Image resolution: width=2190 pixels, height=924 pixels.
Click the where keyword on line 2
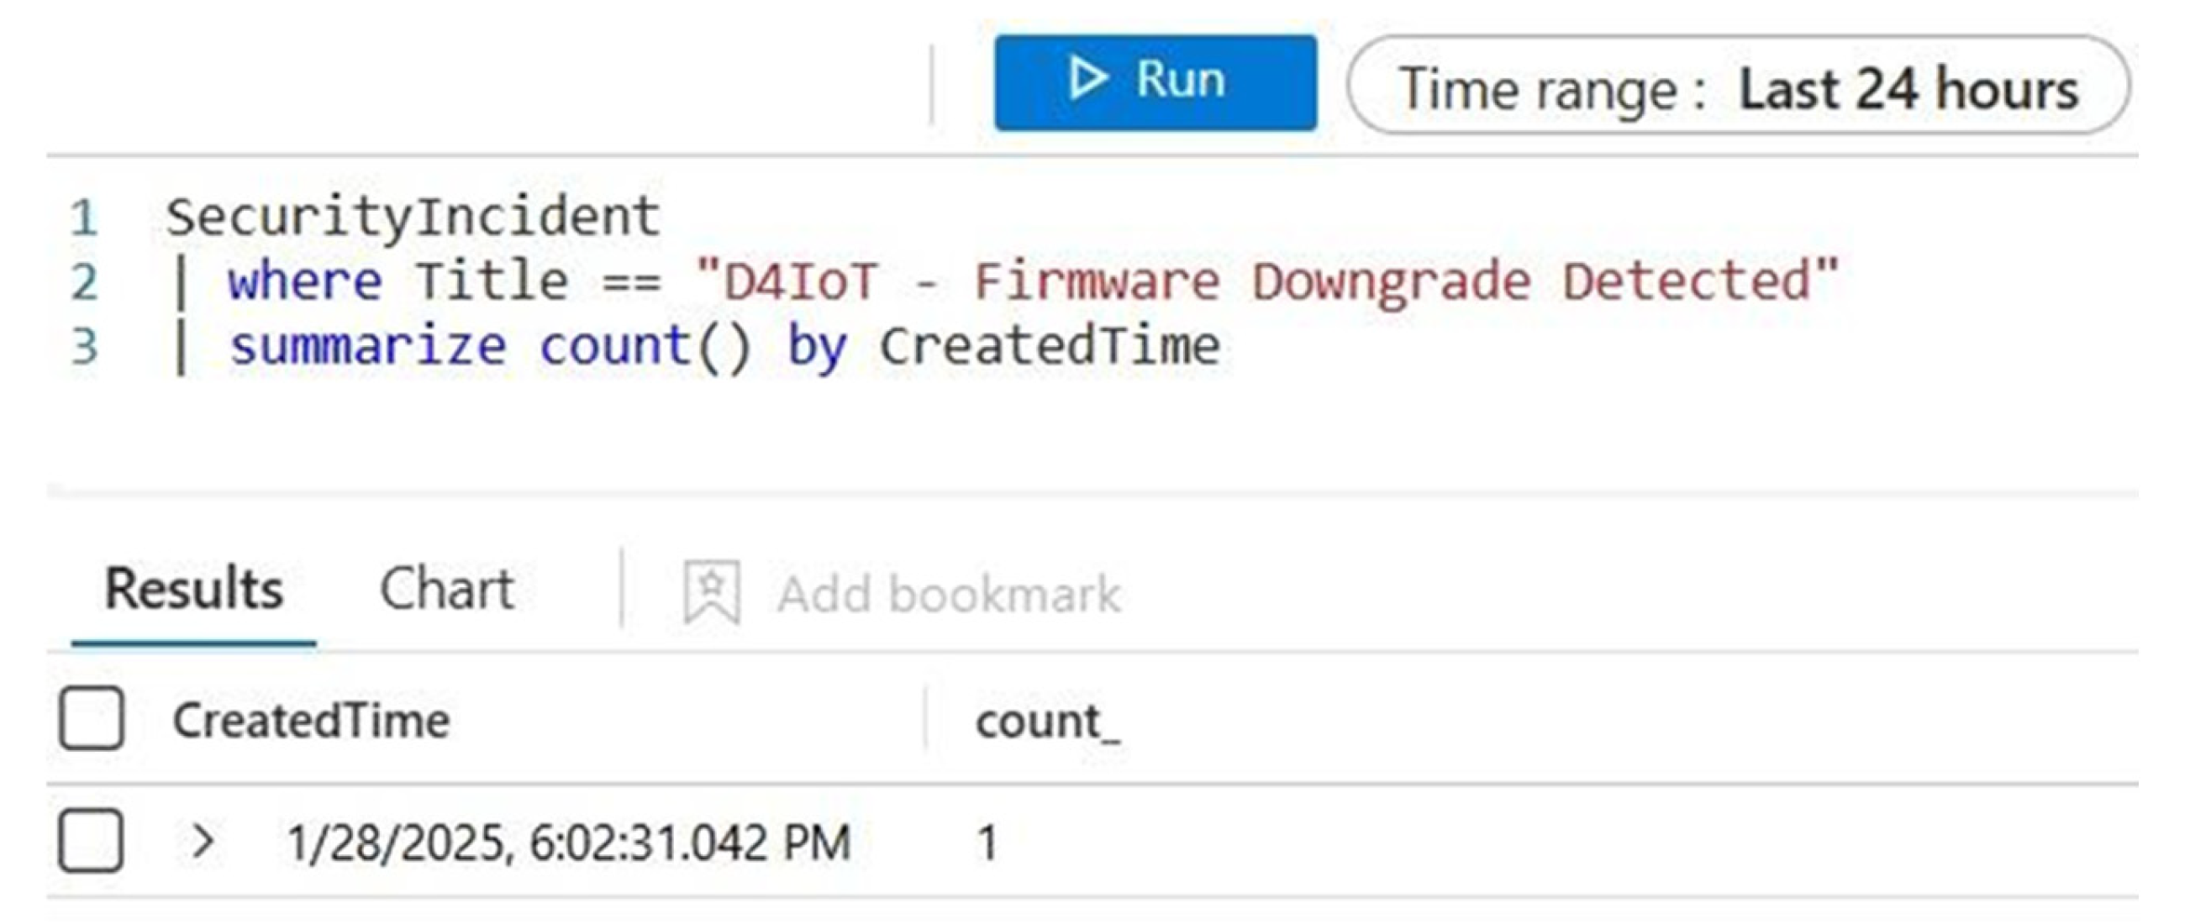click(x=304, y=281)
